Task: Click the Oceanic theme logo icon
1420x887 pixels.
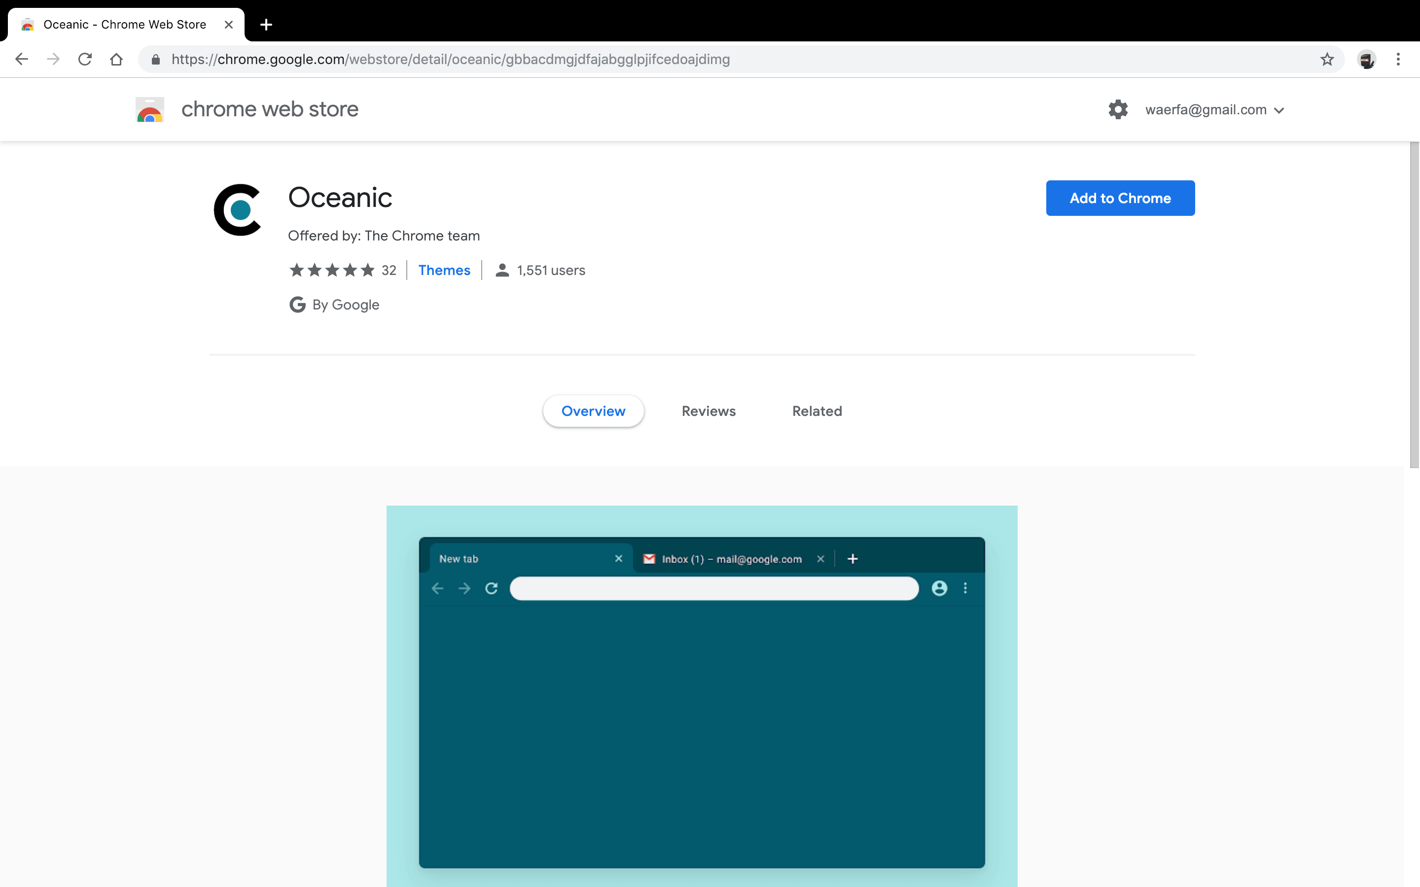Action: click(x=238, y=209)
